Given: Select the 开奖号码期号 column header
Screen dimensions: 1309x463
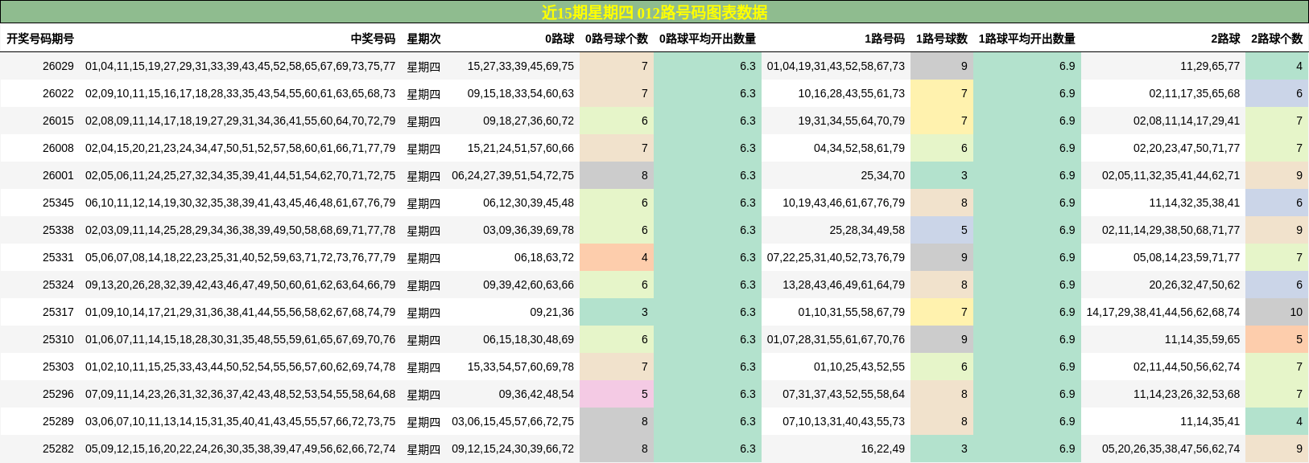Looking at the screenshot, I should coord(40,39).
